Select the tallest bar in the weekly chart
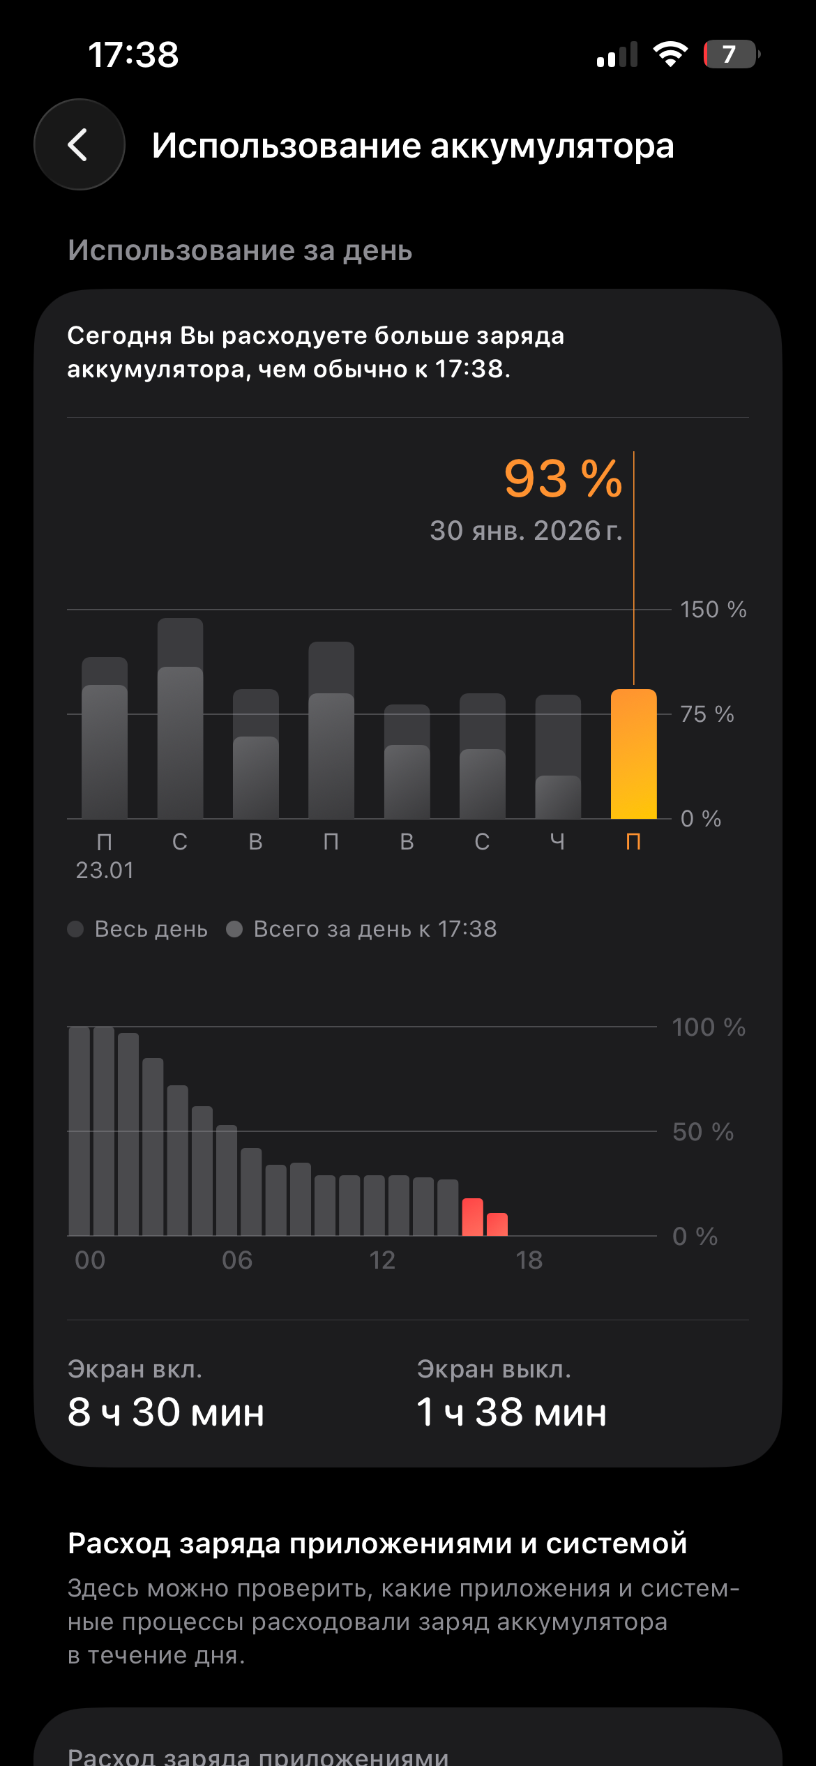 pos(180,718)
